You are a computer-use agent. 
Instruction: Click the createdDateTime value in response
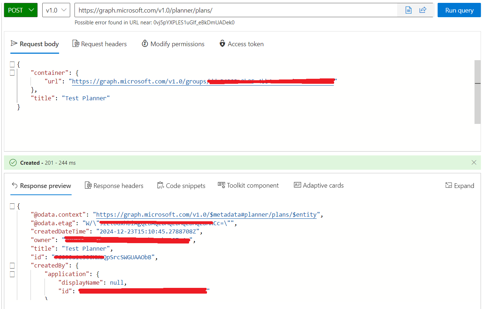tap(148, 232)
